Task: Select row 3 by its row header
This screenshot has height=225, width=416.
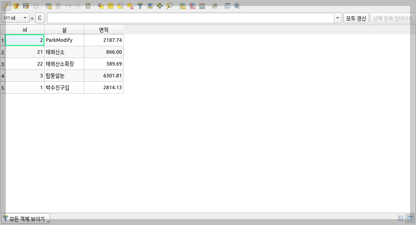Action: tap(3, 64)
